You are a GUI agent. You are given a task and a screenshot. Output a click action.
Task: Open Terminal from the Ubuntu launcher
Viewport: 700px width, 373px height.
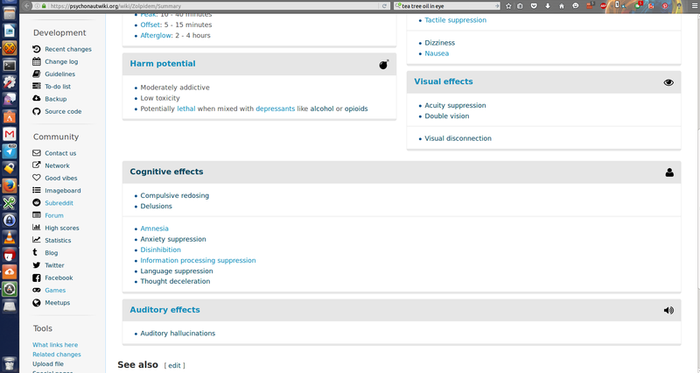click(10, 65)
